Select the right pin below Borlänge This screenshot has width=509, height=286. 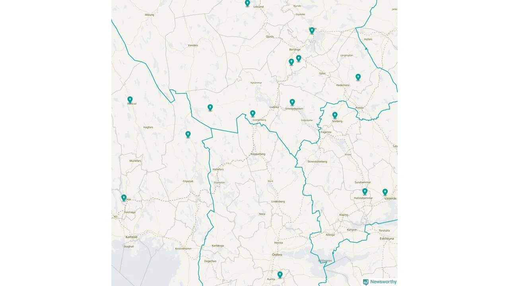299,58
